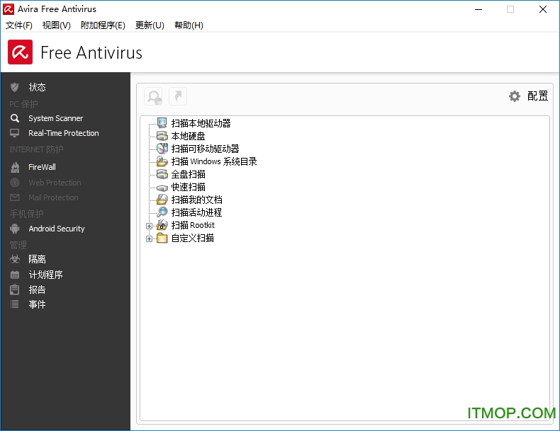
Task: Select 状态 in the sidebar
Action: tap(37, 87)
